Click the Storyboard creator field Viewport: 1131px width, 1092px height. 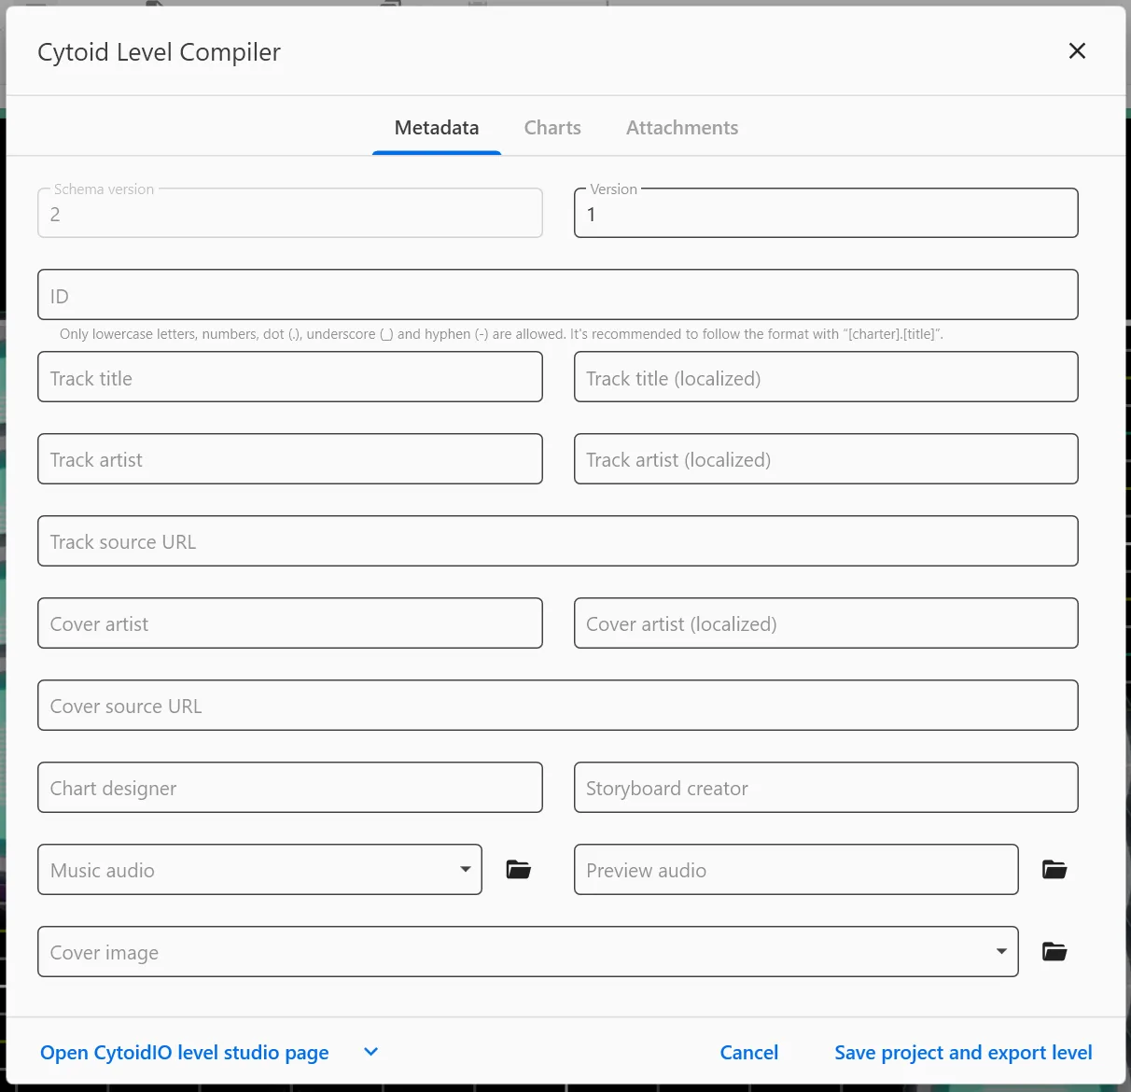pos(825,787)
